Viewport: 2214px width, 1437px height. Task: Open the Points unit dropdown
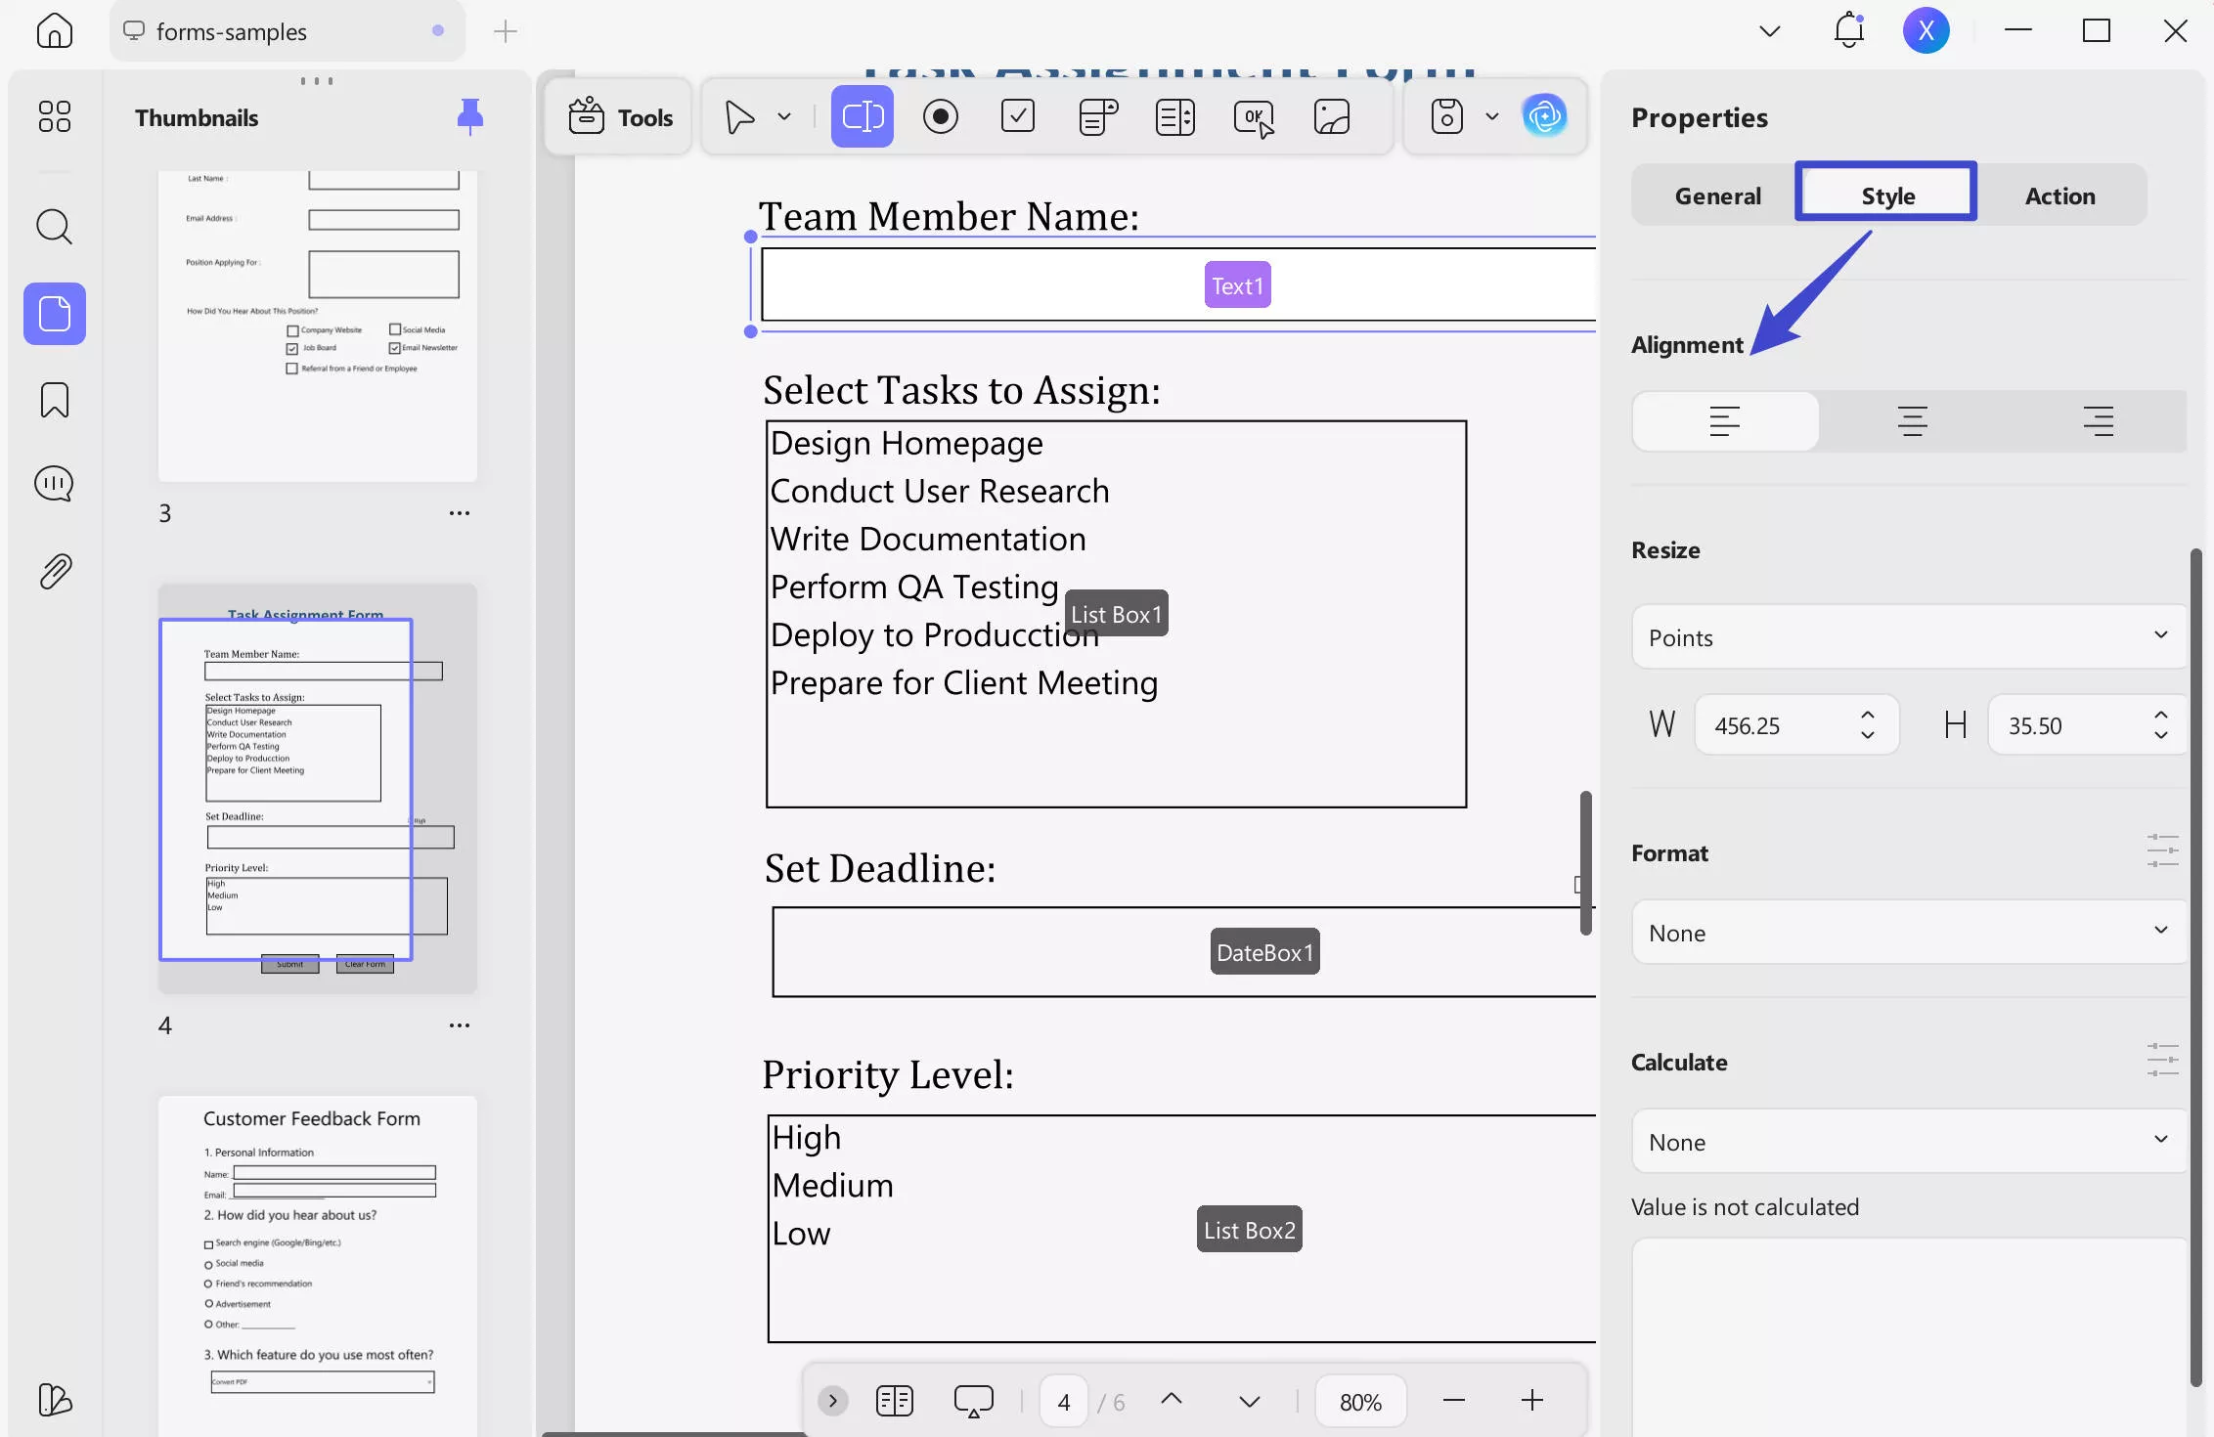[x=1907, y=636]
